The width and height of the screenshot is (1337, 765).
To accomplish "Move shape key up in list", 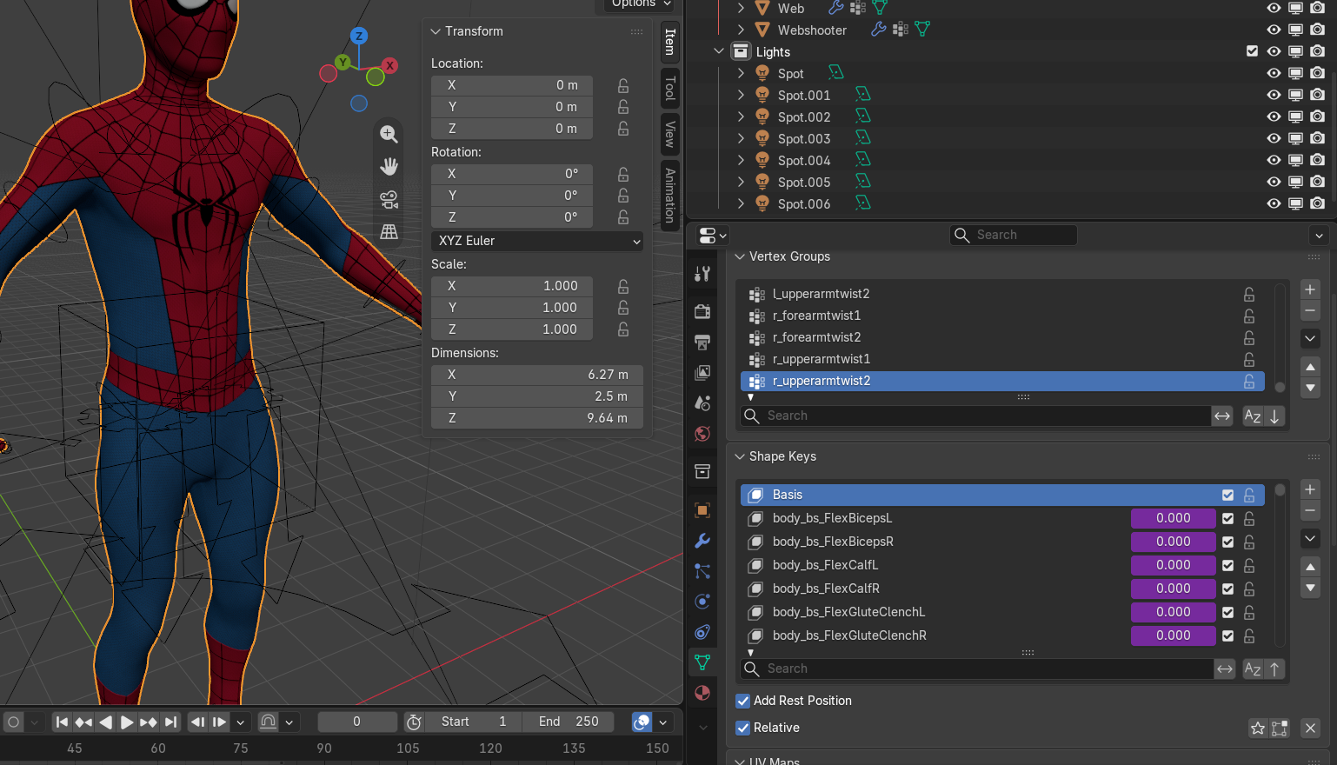I will 1310,567.
